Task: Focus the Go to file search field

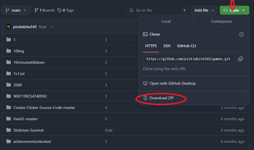Action: 158,10
